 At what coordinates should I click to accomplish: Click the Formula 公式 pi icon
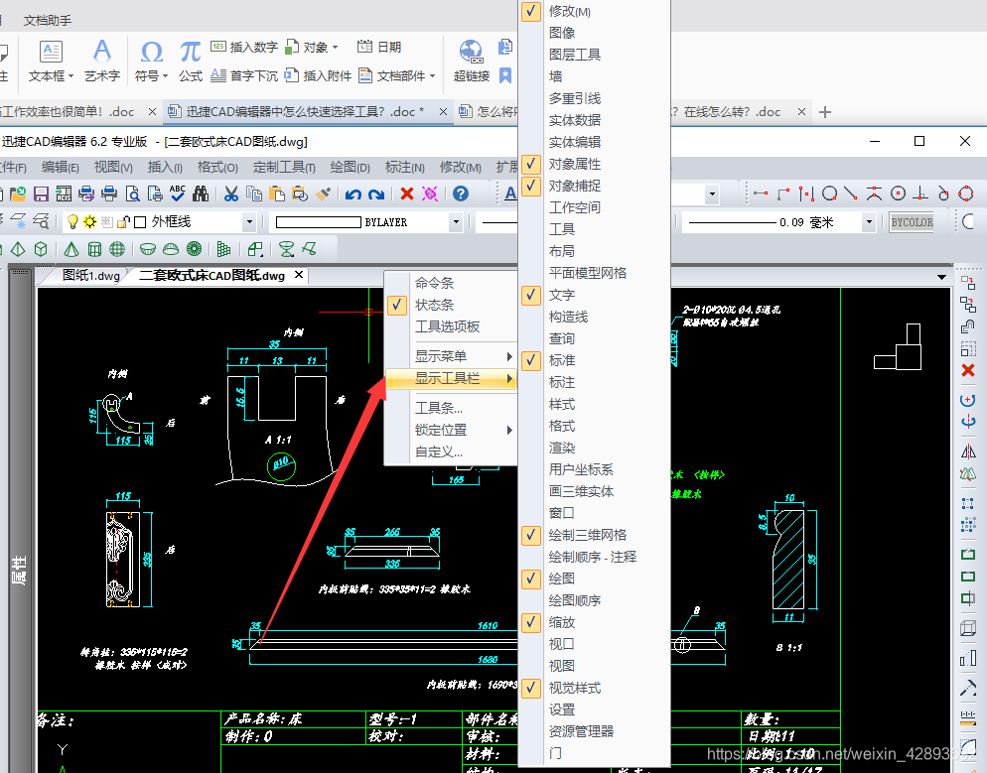190,61
